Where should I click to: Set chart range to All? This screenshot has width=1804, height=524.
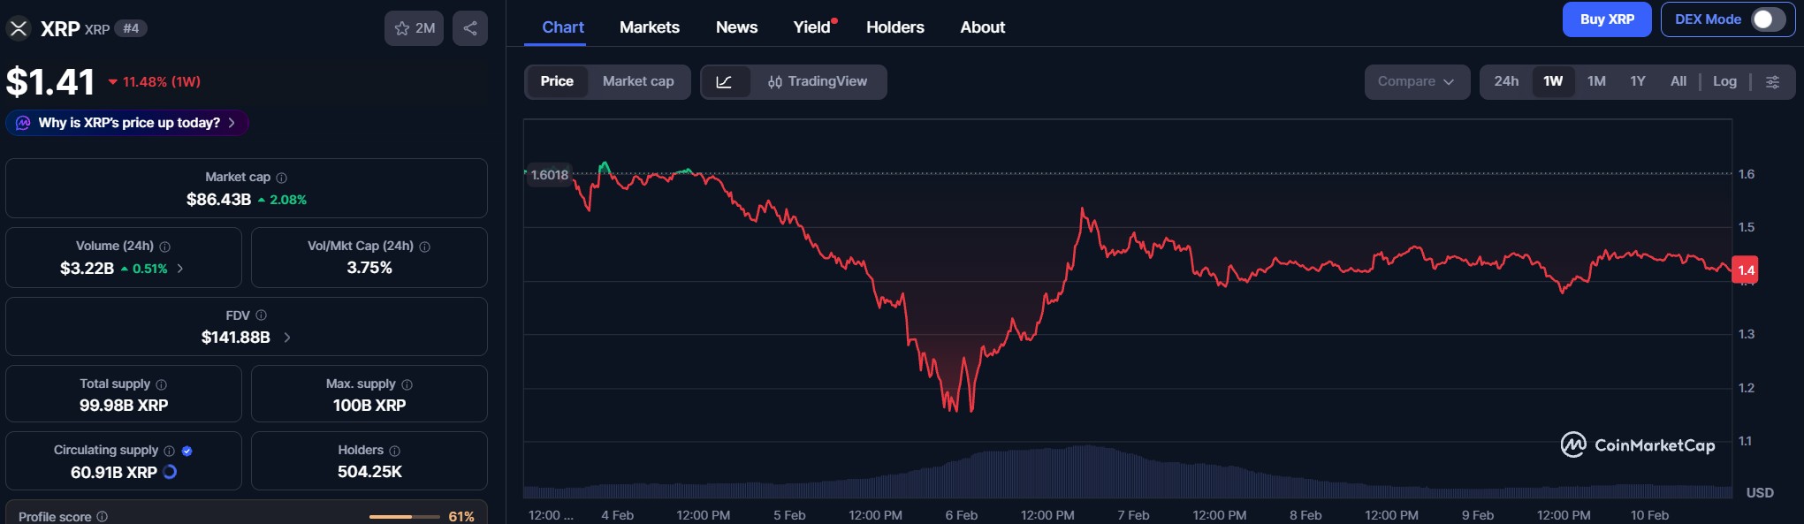click(x=1678, y=81)
